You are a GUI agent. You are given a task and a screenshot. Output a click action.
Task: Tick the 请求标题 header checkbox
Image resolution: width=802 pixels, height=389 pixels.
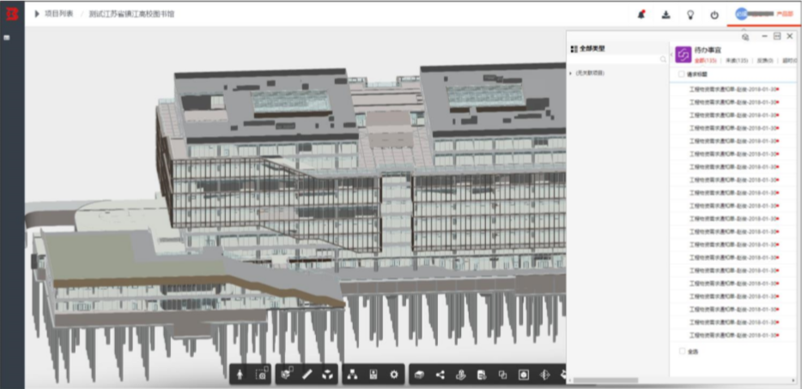[x=681, y=74]
